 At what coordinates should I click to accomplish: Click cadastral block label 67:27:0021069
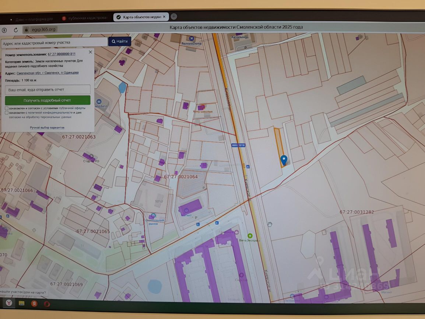pos(66,284)
